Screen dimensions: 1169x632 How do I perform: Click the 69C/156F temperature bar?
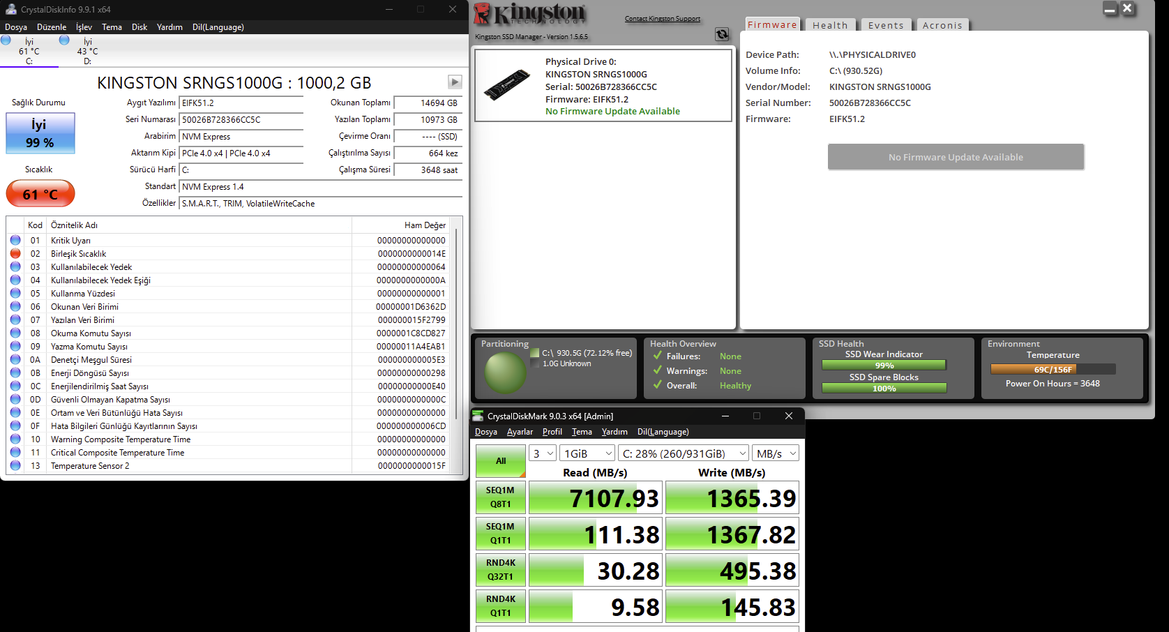coord(1053,369)
